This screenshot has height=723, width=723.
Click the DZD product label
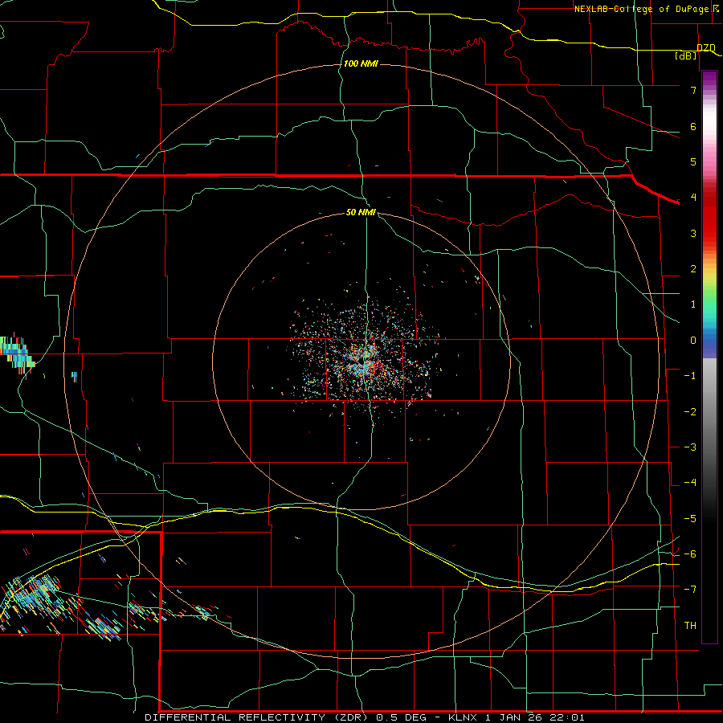pyautogui.click(x=706, y=48)
